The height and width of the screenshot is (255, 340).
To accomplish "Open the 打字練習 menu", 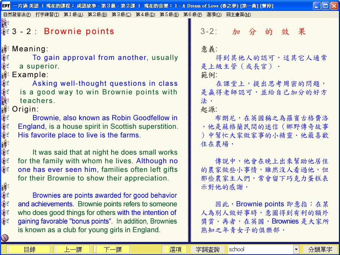I will (47, 15).
